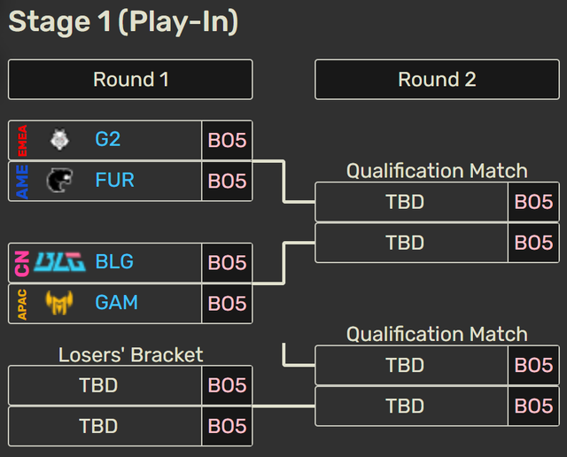Click the BO5 cell beside GAM
Image resolution: width=567 pixels, height=457 pixels.
(227, 303)
